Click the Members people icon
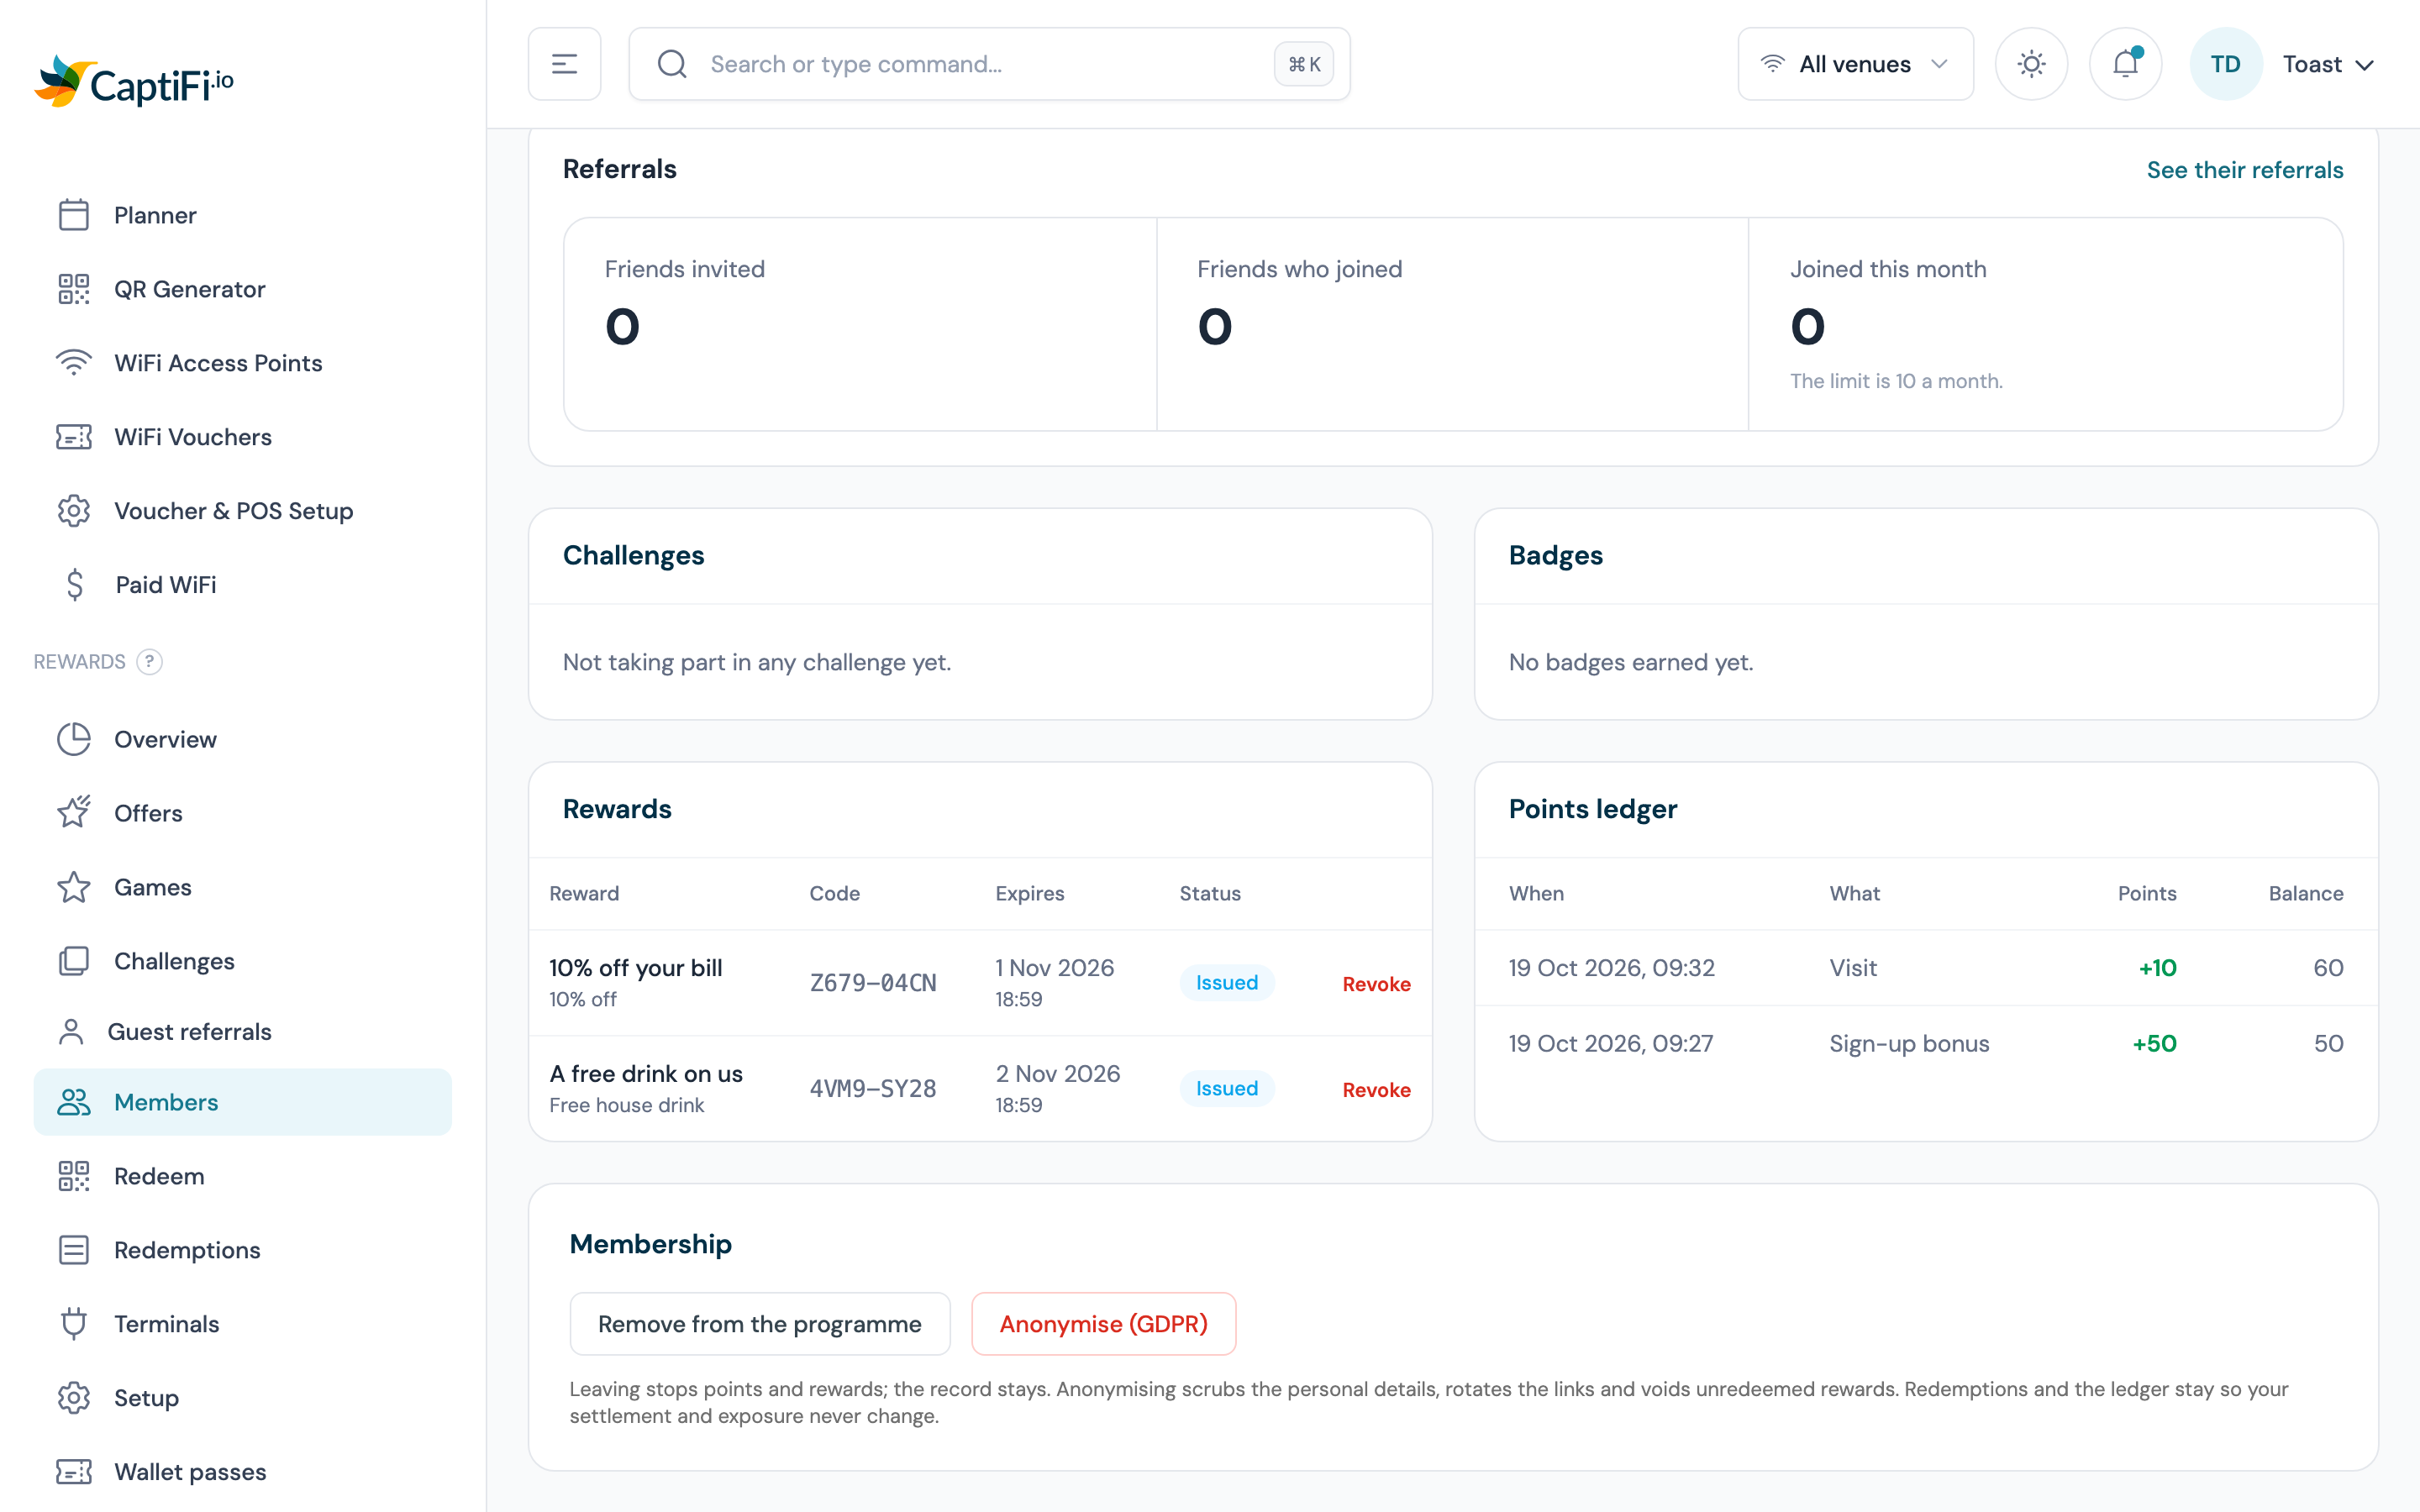 (x=74, y=1102)
